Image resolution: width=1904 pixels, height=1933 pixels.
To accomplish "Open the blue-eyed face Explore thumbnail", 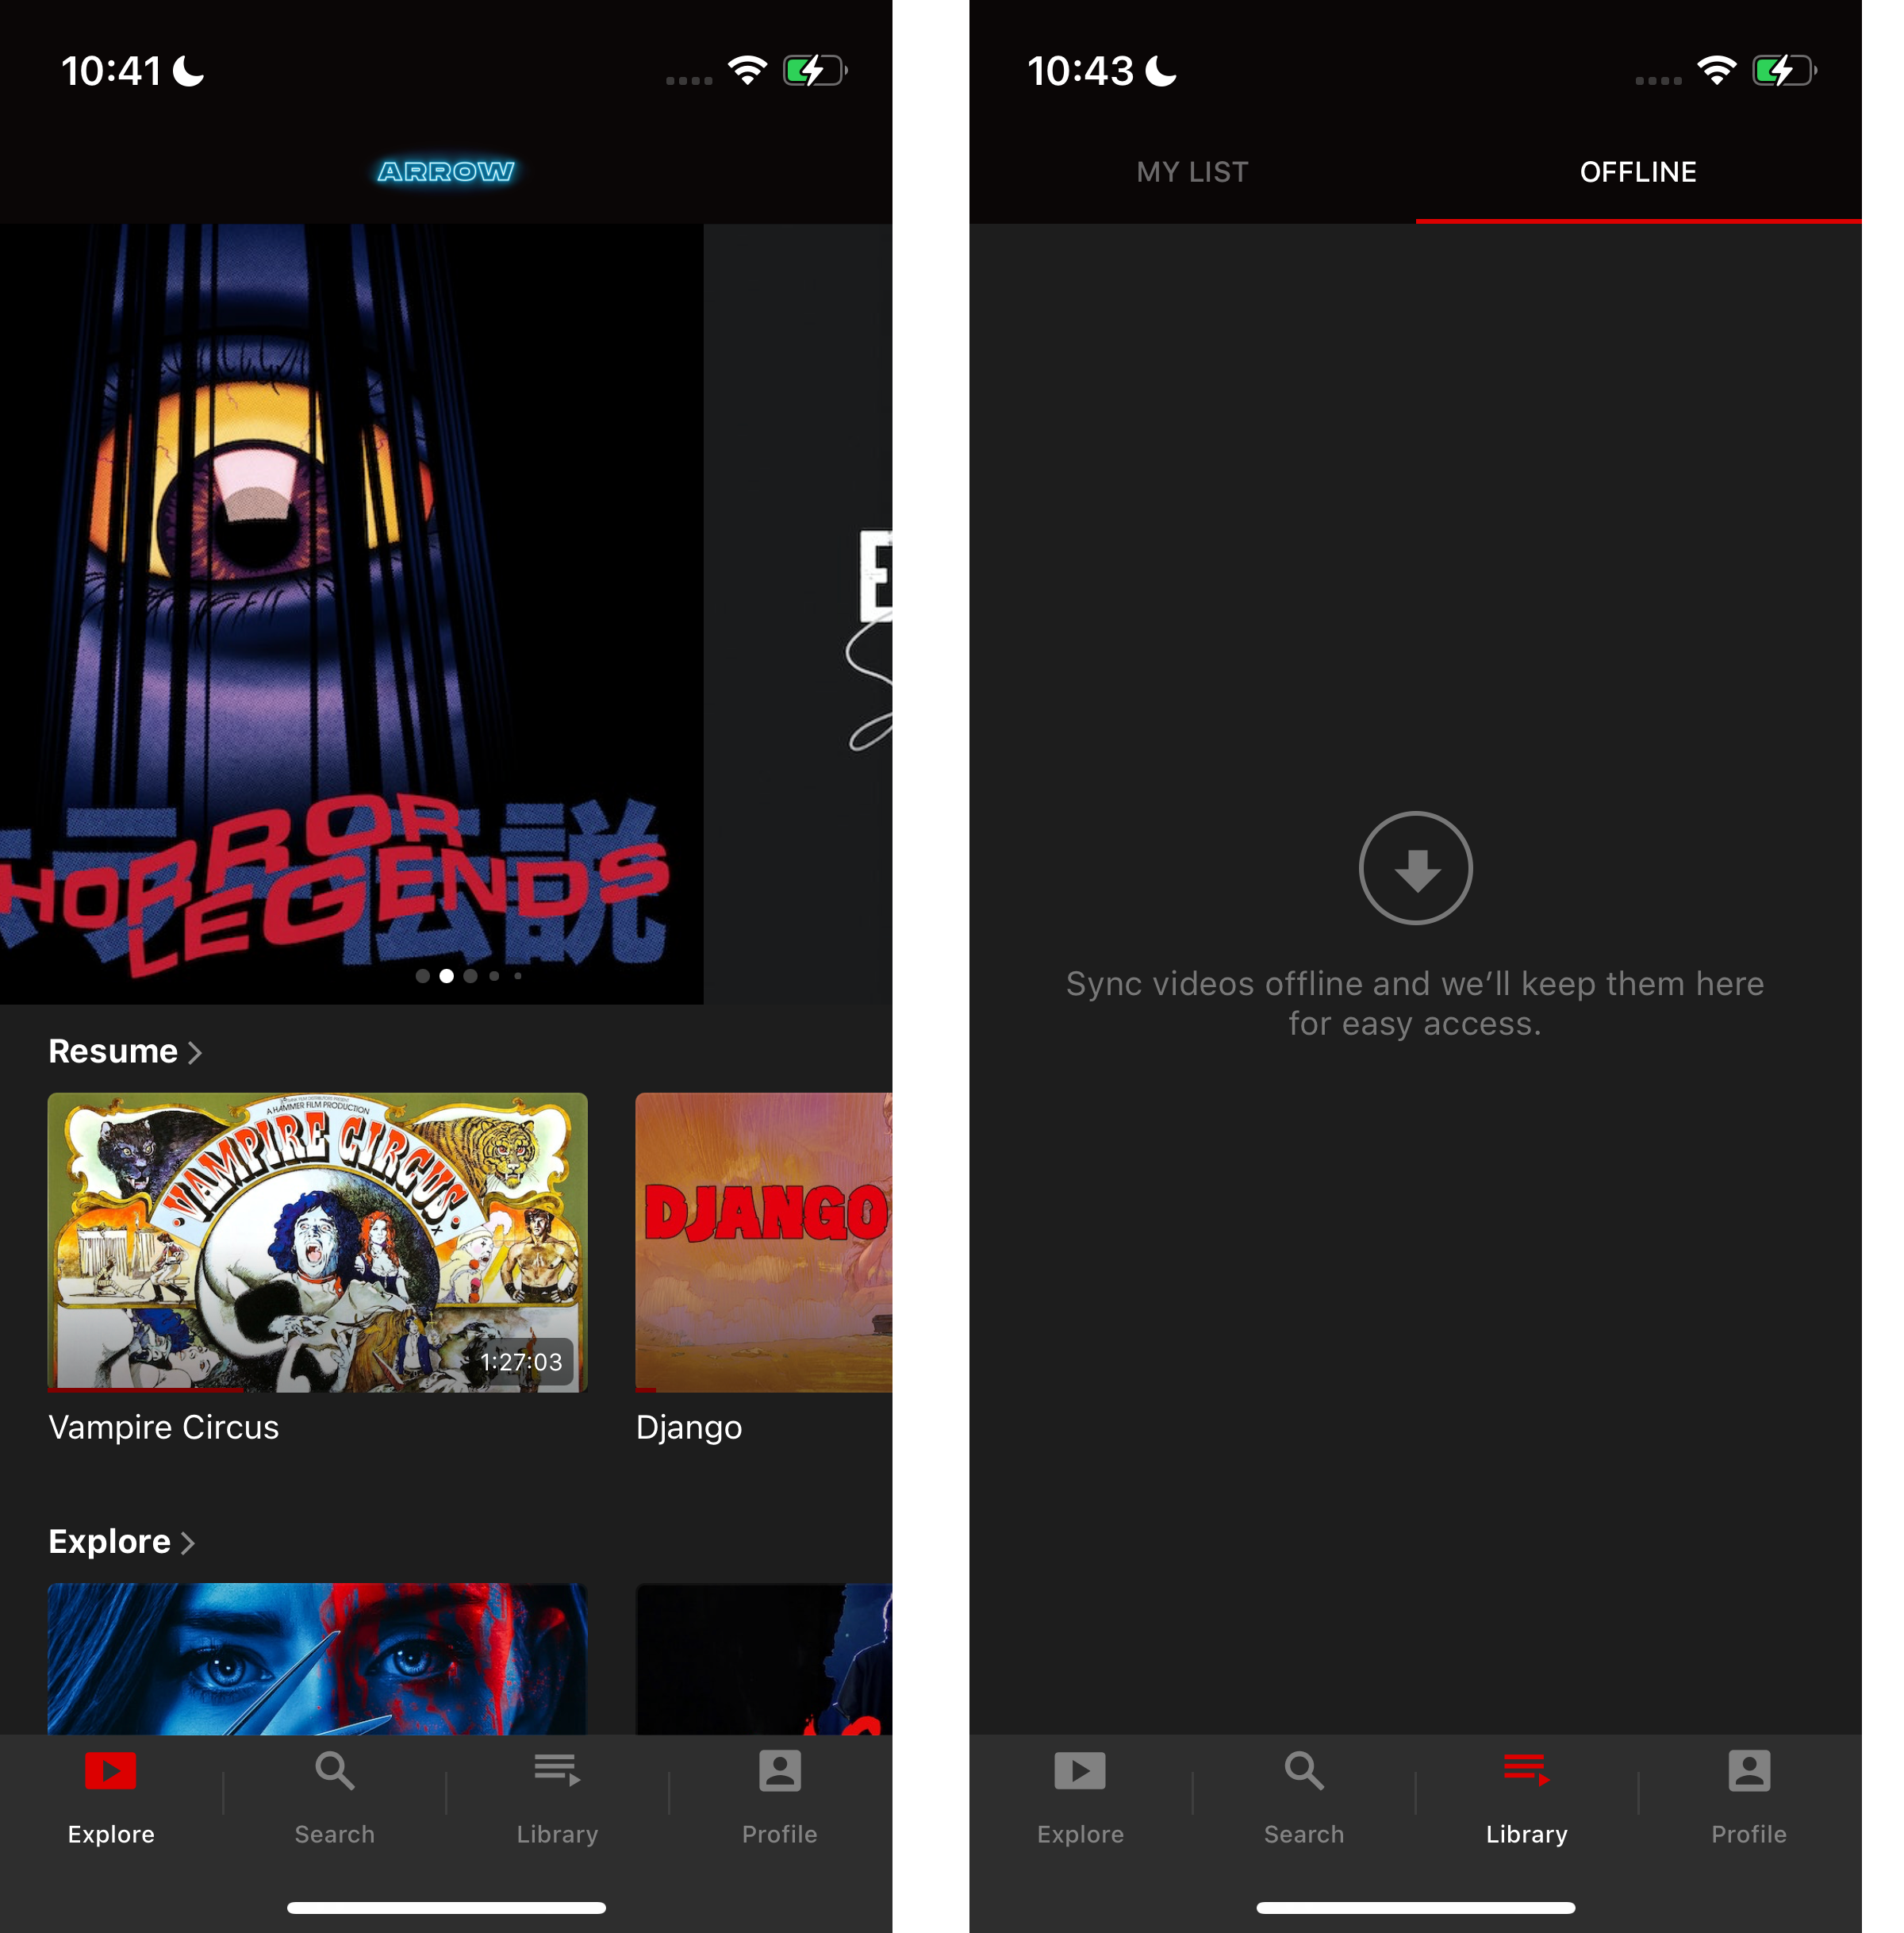I will point(317,1658).
